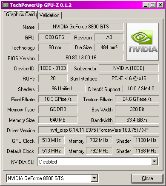The width and height of the screenshot is (166, 186).
Task: Click the GPU-Z app icon in title bar
Action: coord(6,5)
